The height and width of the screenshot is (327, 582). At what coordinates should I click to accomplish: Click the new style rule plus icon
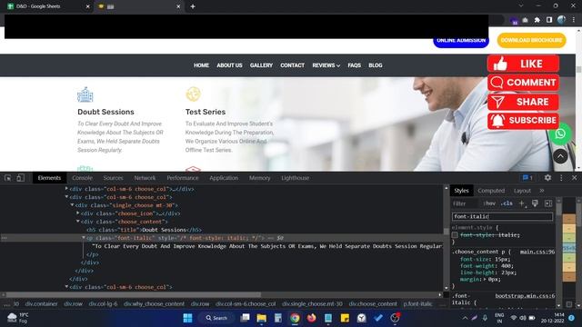[522, 203]
